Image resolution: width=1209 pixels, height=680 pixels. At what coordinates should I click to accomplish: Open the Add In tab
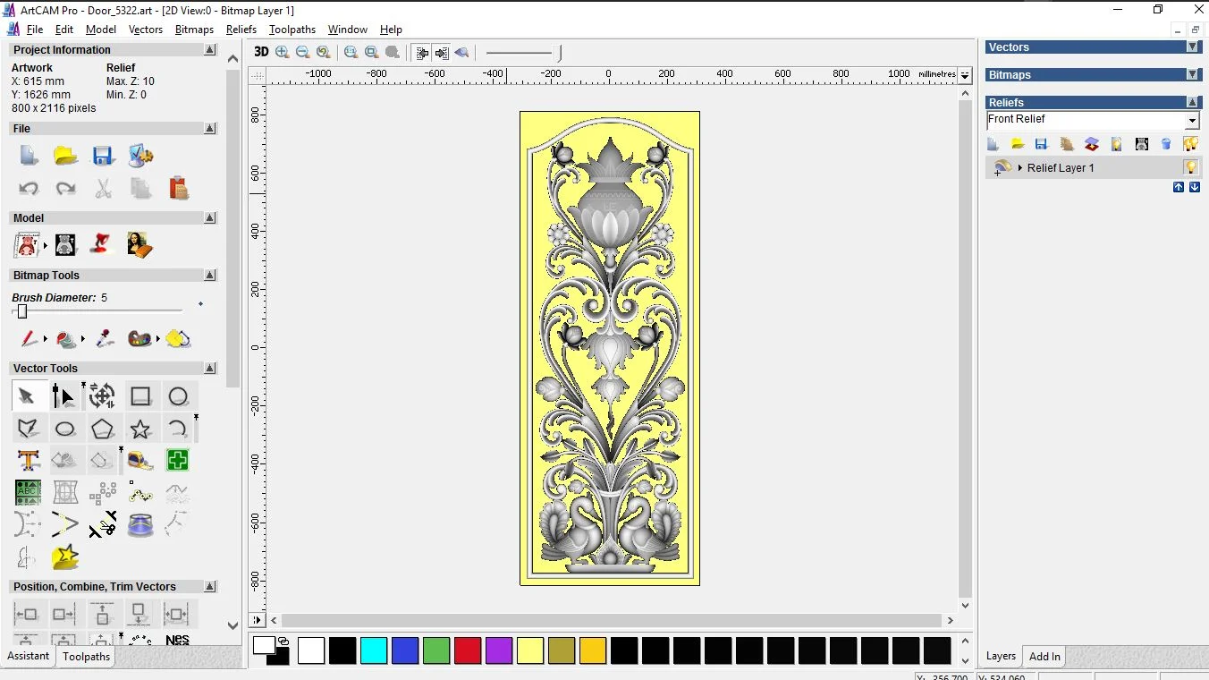click(x=1044, y=657)
